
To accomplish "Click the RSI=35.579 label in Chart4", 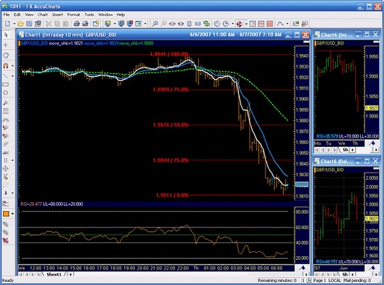I will coord(327,136).
